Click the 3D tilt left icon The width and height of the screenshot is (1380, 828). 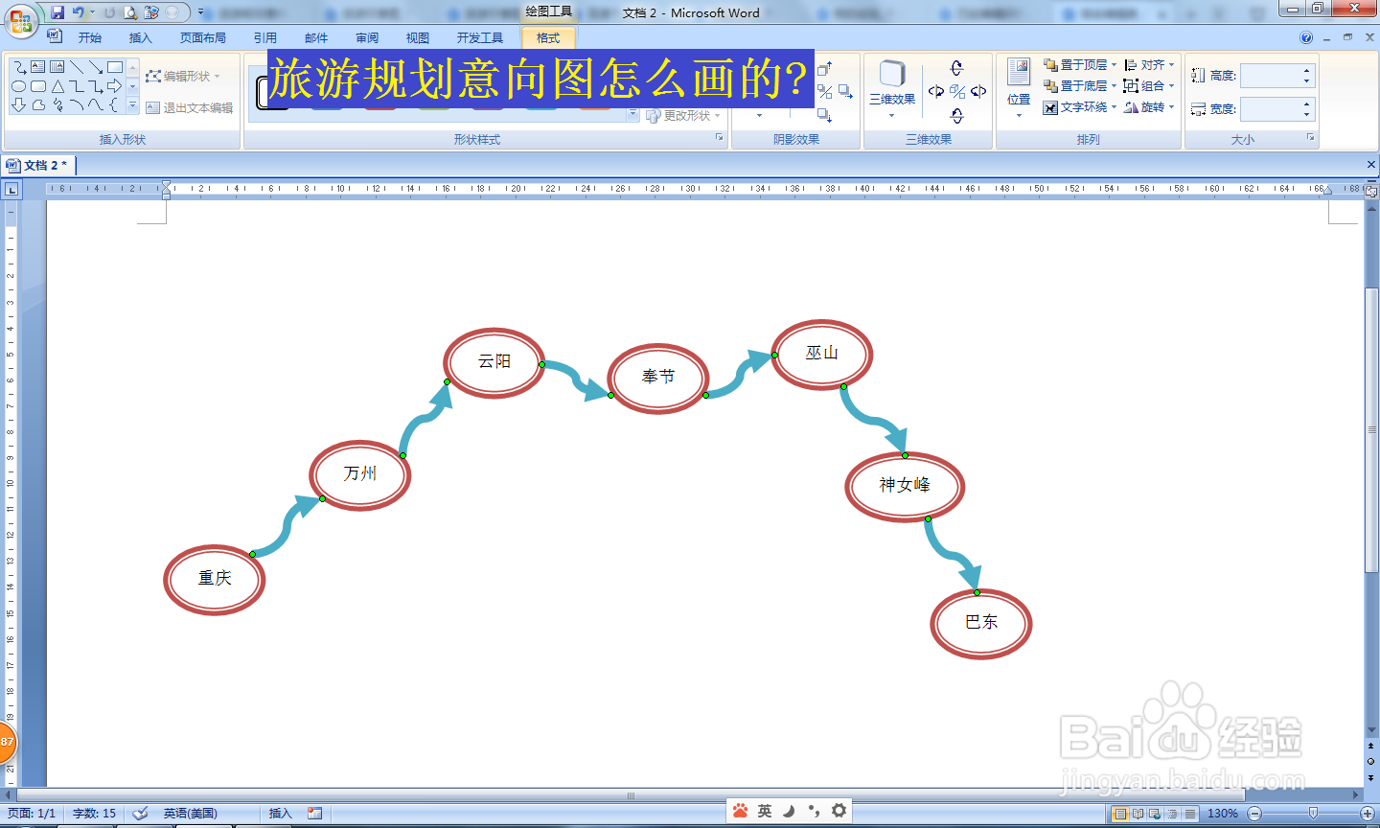936,91
